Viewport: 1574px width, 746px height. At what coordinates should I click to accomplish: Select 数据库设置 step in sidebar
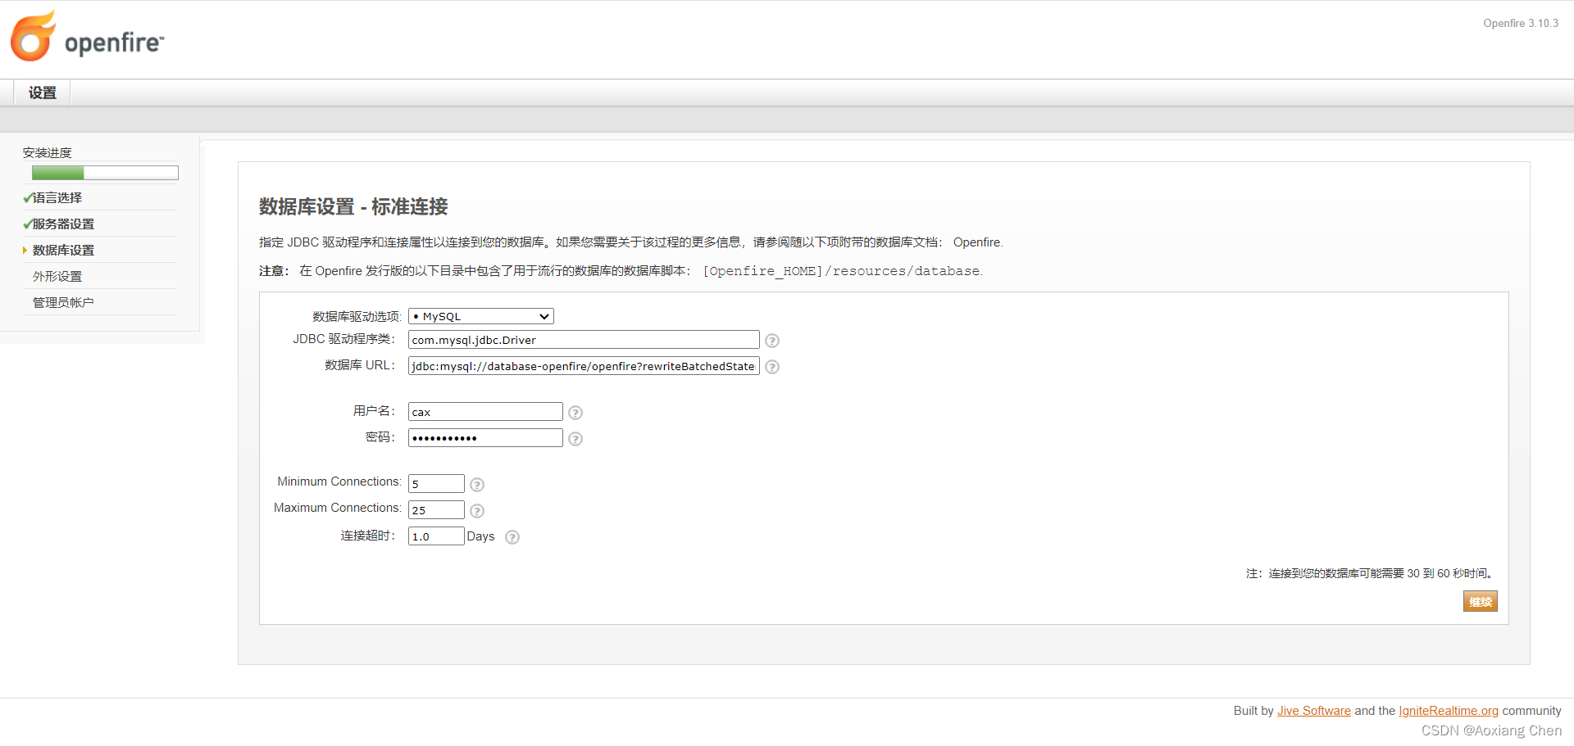point(63,251)
